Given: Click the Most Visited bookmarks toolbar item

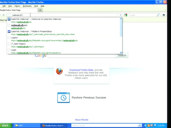Looking at the screenshot, I should pyautogui.click(x=3, y=20).
